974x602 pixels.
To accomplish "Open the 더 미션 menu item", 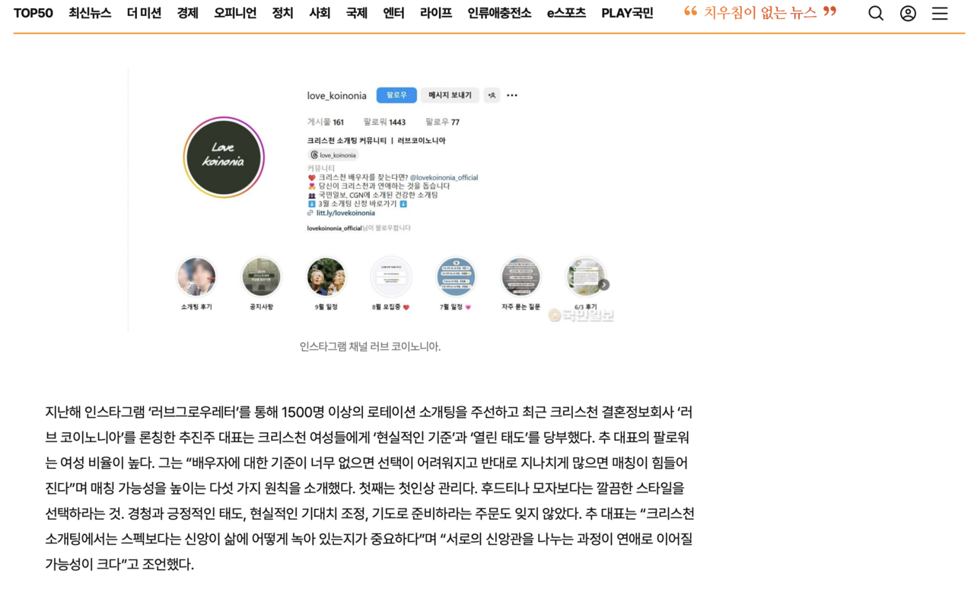I will coord(144,13).
